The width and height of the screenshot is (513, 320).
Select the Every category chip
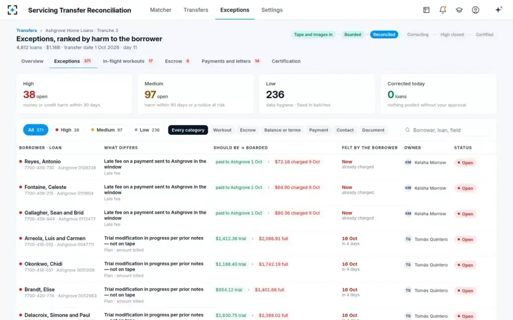click(x=188, y=130)
